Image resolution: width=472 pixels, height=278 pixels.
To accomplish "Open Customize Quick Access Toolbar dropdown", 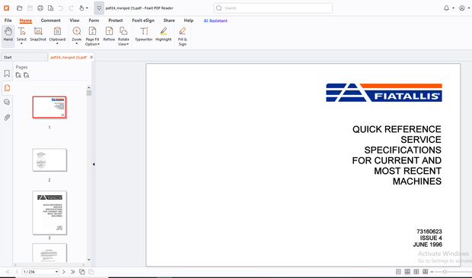I will [99, 8].
